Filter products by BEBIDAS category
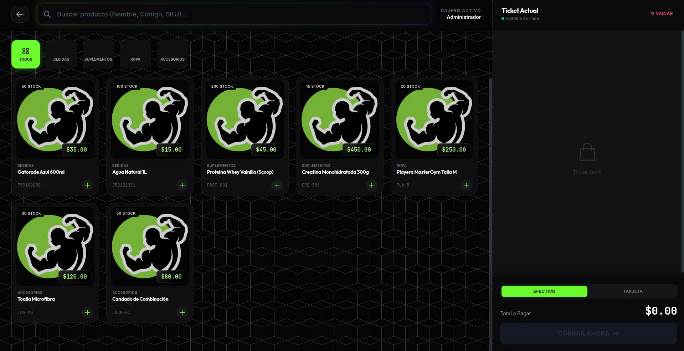The image size is (684, 351). (x=61, y=54)
